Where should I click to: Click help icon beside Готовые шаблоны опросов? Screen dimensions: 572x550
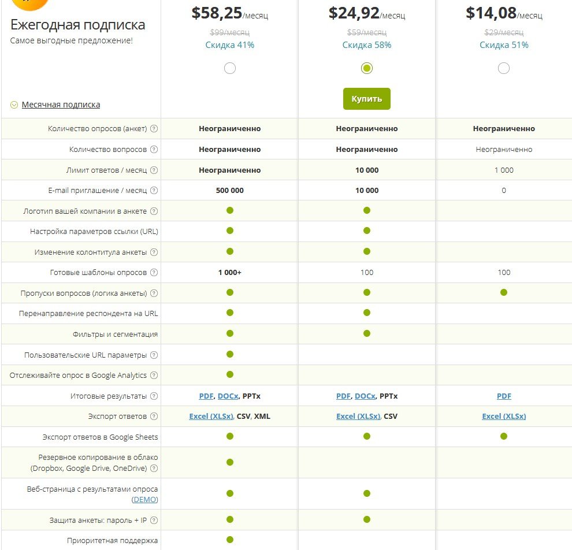coord(154,272)
